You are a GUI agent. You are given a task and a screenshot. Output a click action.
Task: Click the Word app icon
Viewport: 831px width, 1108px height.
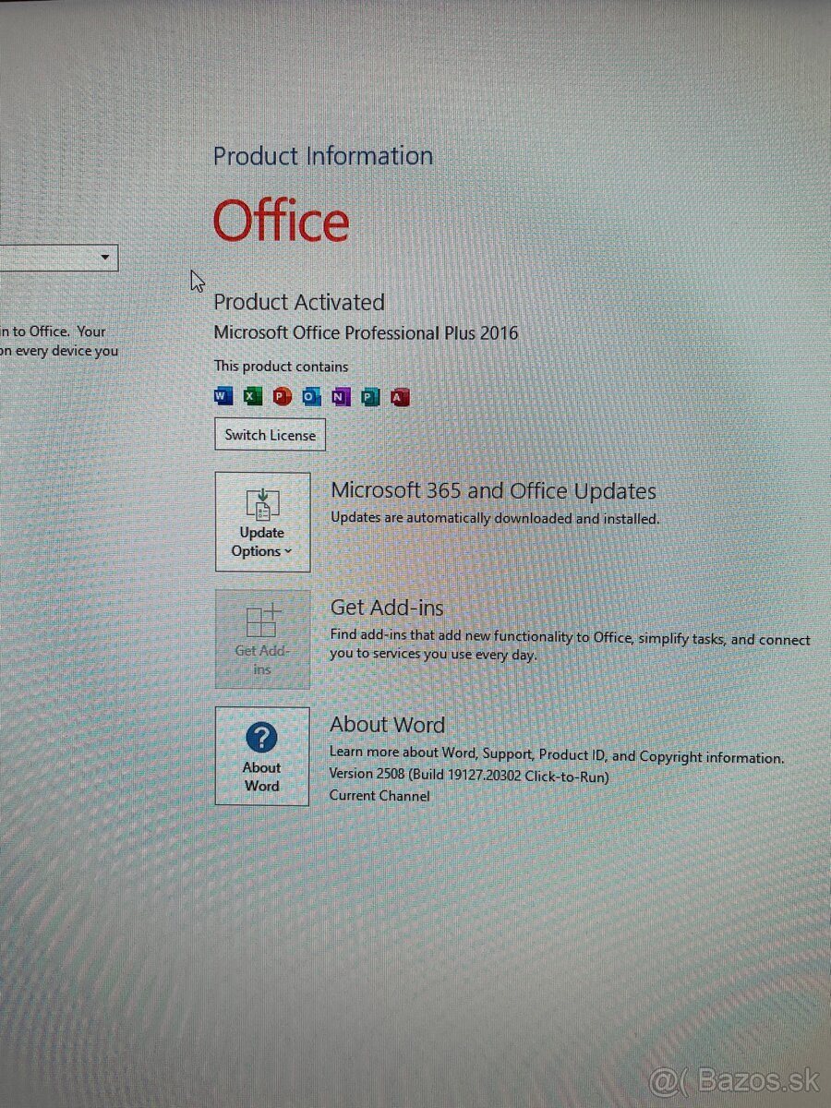pyautogui.click(x=223, y=397)
